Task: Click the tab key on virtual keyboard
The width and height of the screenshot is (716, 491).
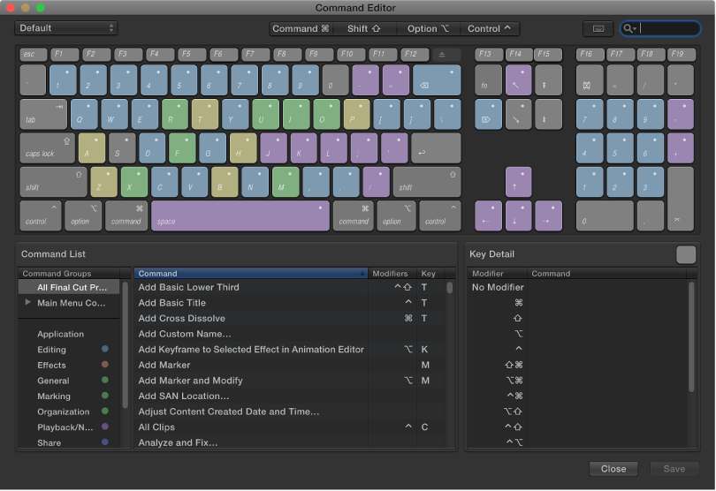Action: coord(43,114)
